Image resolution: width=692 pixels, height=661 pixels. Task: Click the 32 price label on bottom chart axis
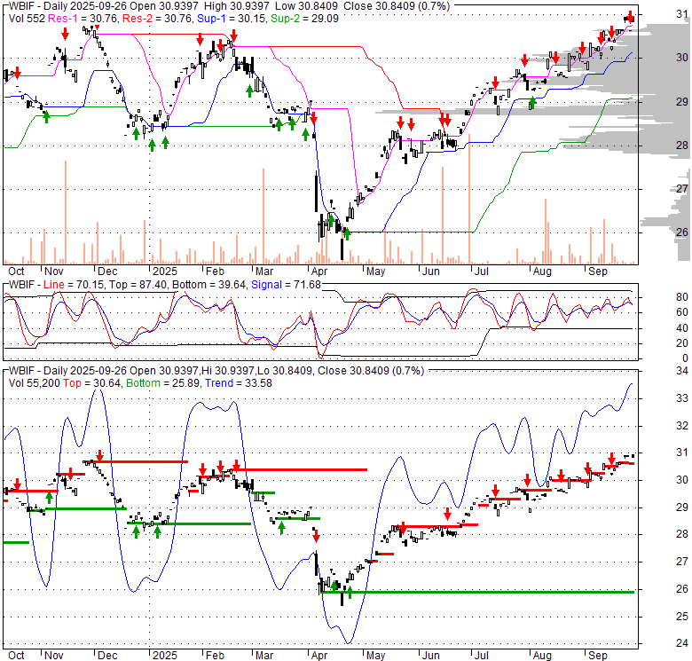click(x=682, y=425)
